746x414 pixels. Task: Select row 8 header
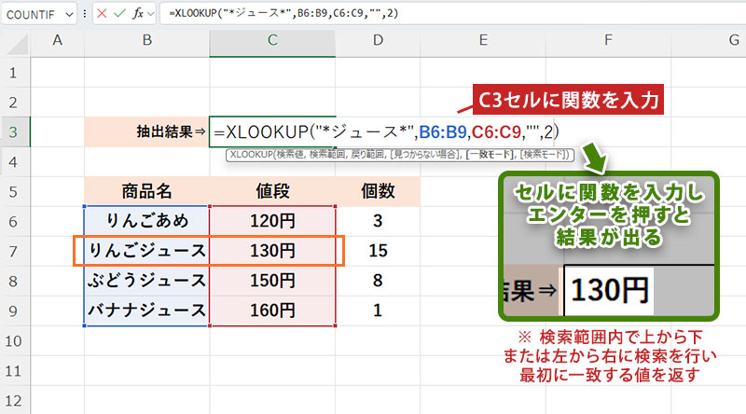pos(13,282)
